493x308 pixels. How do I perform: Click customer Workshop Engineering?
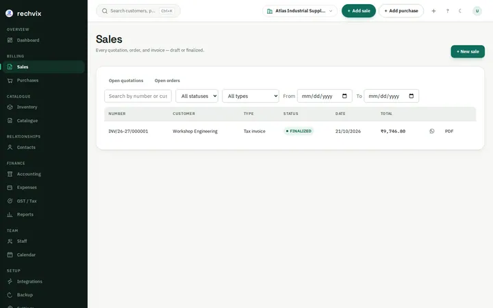click(195, 131)
